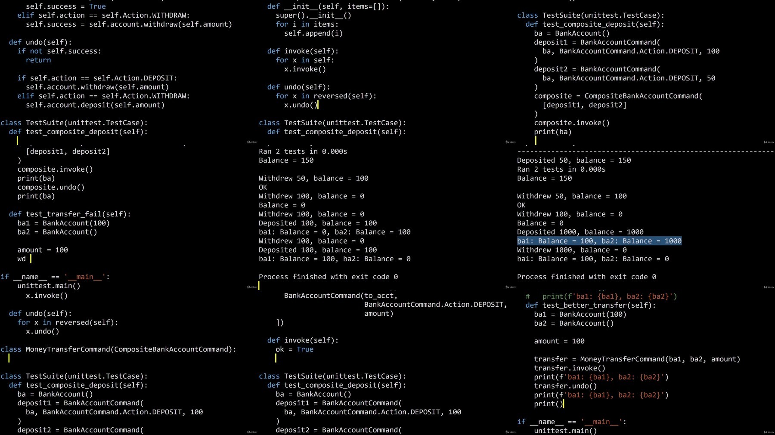Screen dimensions: 775x435
Task: Click output 'Deposited 50, balance = 150'
Action: [x=574, y=160]
